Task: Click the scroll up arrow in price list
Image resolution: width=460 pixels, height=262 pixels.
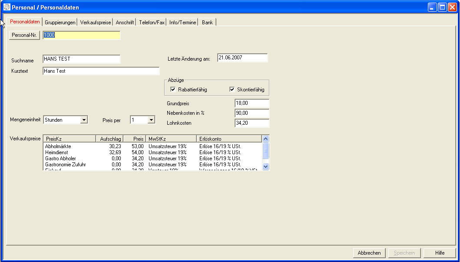Action: coord(266,139)
